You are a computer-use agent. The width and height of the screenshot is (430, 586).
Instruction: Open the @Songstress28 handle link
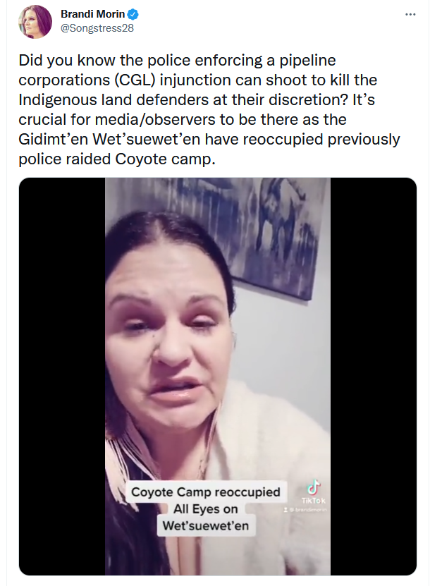[x=97, y=28]
